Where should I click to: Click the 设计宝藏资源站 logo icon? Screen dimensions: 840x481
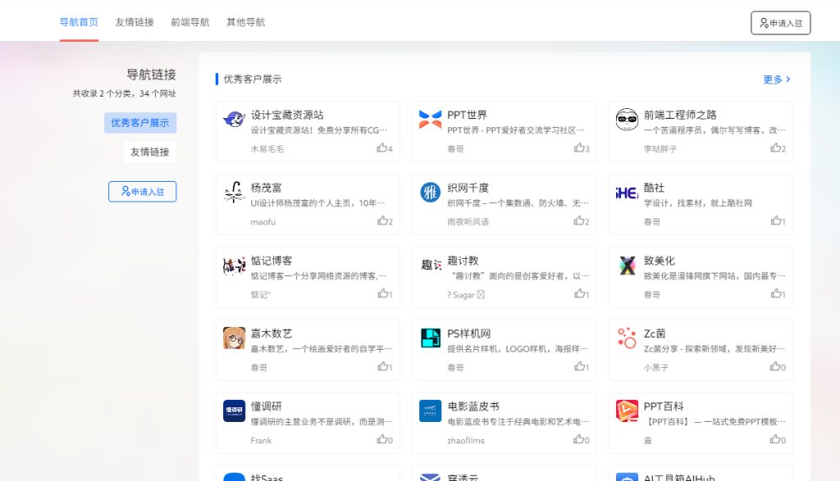[234, 119]
